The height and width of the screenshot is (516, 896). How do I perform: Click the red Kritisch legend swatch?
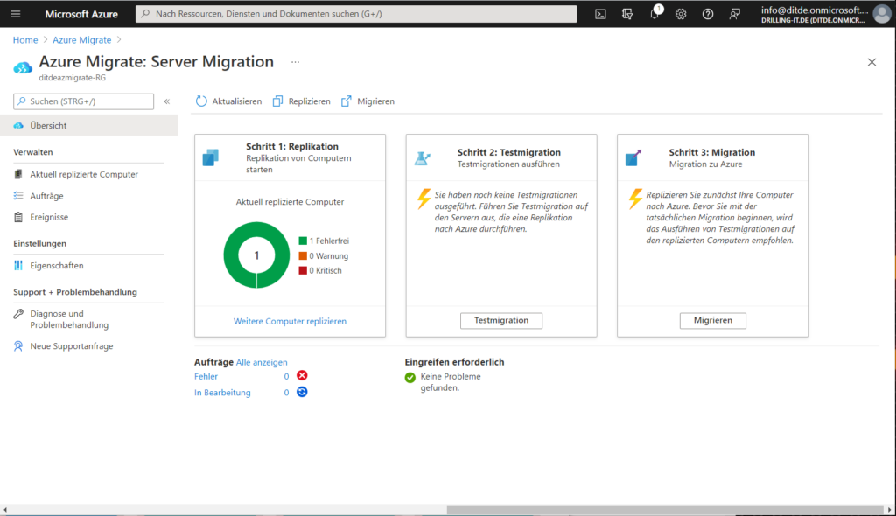tap(303, 270)
